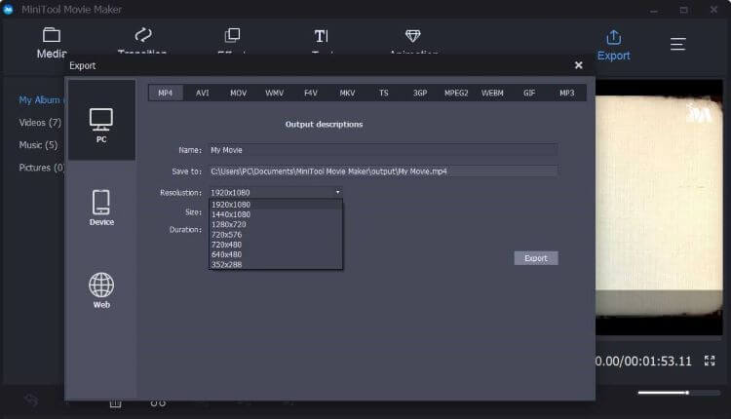Select Music (5) category

(x=38, y=145)
